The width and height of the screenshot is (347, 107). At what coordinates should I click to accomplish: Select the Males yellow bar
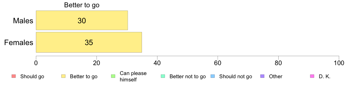(82, 20)
